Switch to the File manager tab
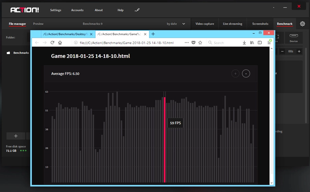The width and height of the screenshot is (310, 192). pos(17,24)
